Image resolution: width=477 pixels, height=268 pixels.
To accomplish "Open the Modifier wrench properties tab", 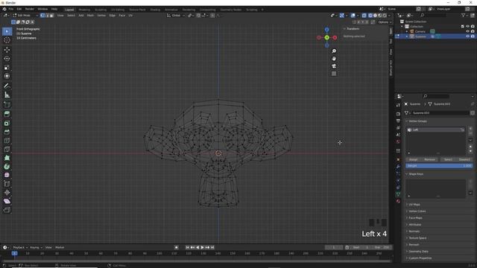I will 398,167.
